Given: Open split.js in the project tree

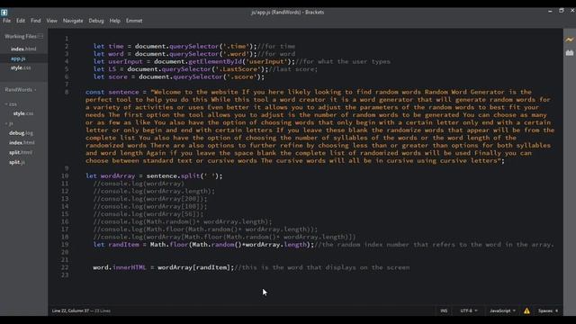Looking at the screenshot, I should tap(17, 162).
